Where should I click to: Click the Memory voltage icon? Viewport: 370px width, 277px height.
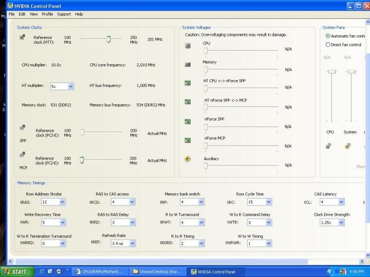(x=187, y=65)
